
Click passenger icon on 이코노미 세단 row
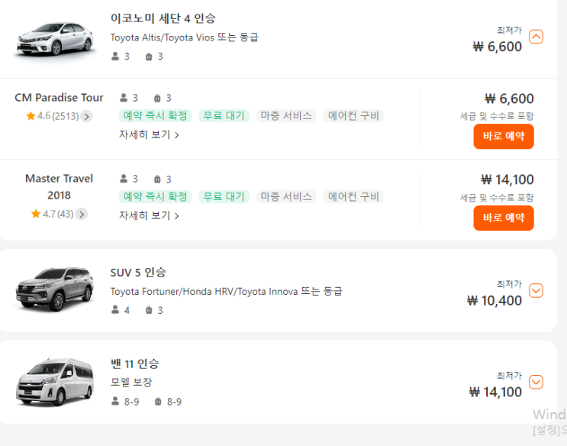pyautogui.click(x=115, y=57)
